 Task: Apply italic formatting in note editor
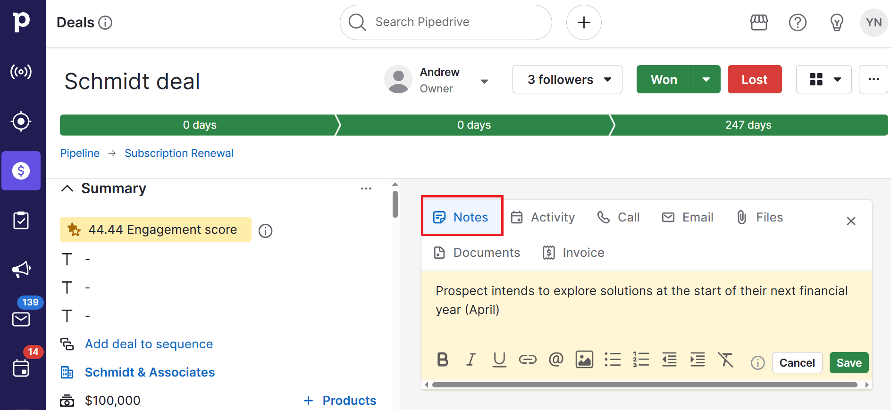point(471,360)
